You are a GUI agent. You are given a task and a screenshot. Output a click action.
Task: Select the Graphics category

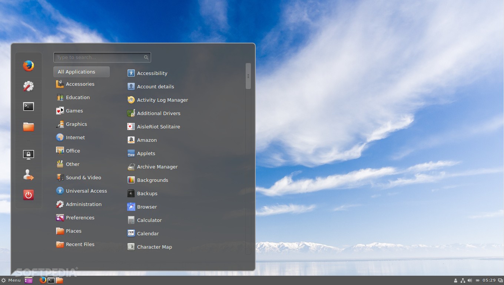tap(76, 124)
